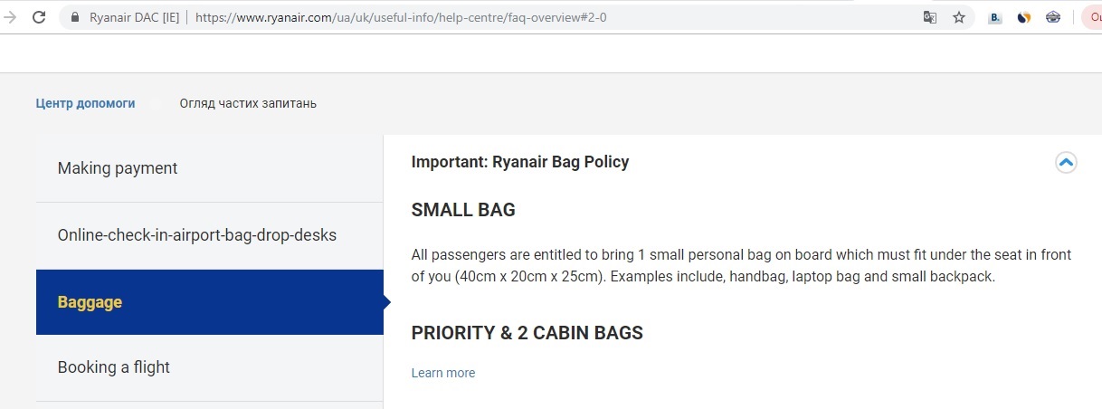Select the Baggage category
The image size is (1102, 409).
[90, 302]
